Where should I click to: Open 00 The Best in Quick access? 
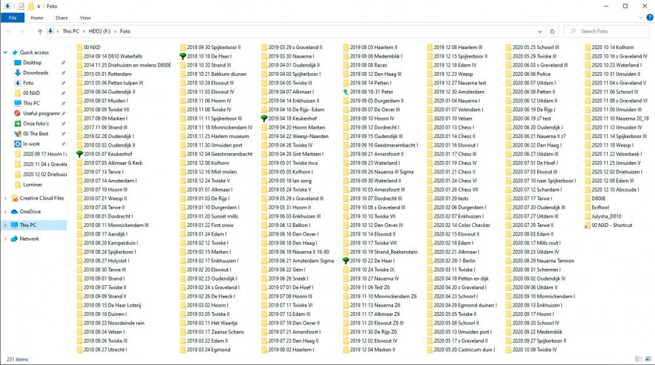(x=35, y=133)
